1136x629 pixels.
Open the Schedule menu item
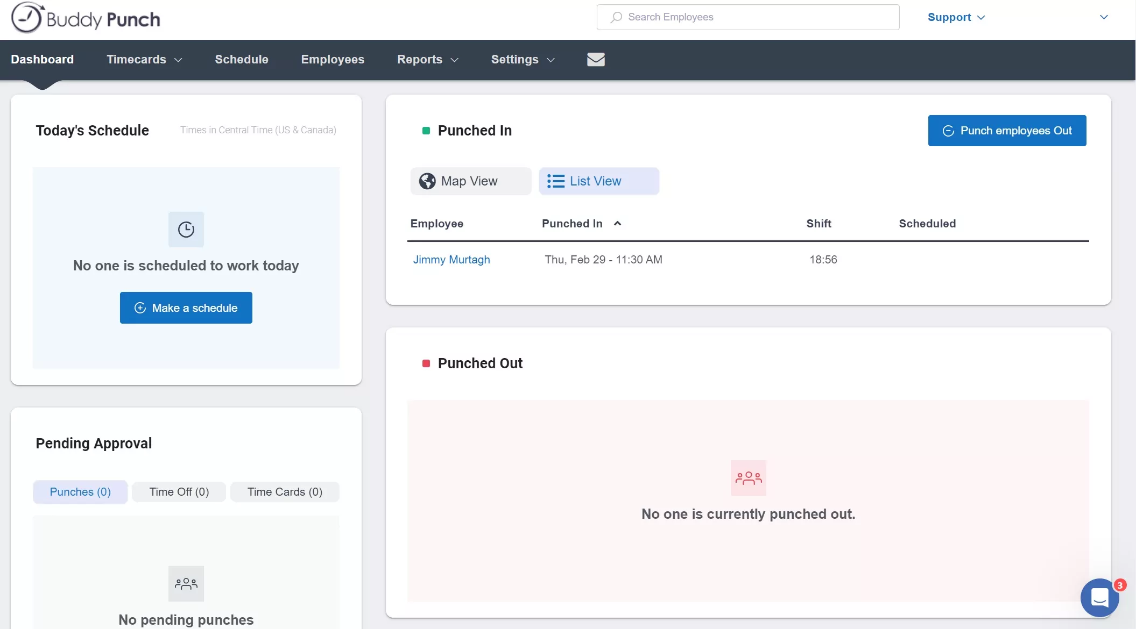coord(241,59)
